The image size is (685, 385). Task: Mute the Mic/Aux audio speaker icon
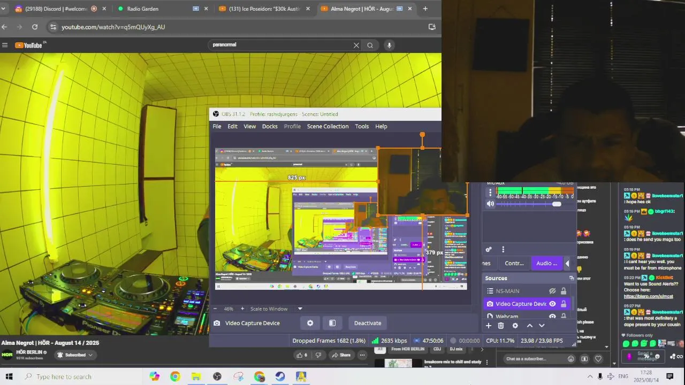click(490, 204)
